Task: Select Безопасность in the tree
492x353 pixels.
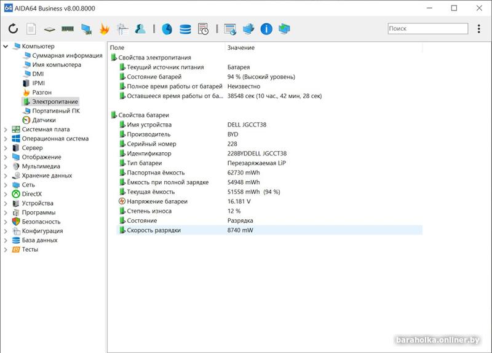Action: pyautogui.click(x=41, y=222)
